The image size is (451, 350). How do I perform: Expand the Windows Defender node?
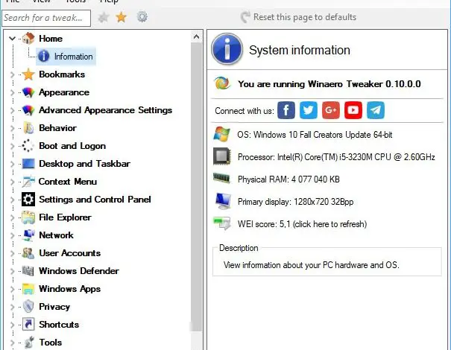(12, 270)
